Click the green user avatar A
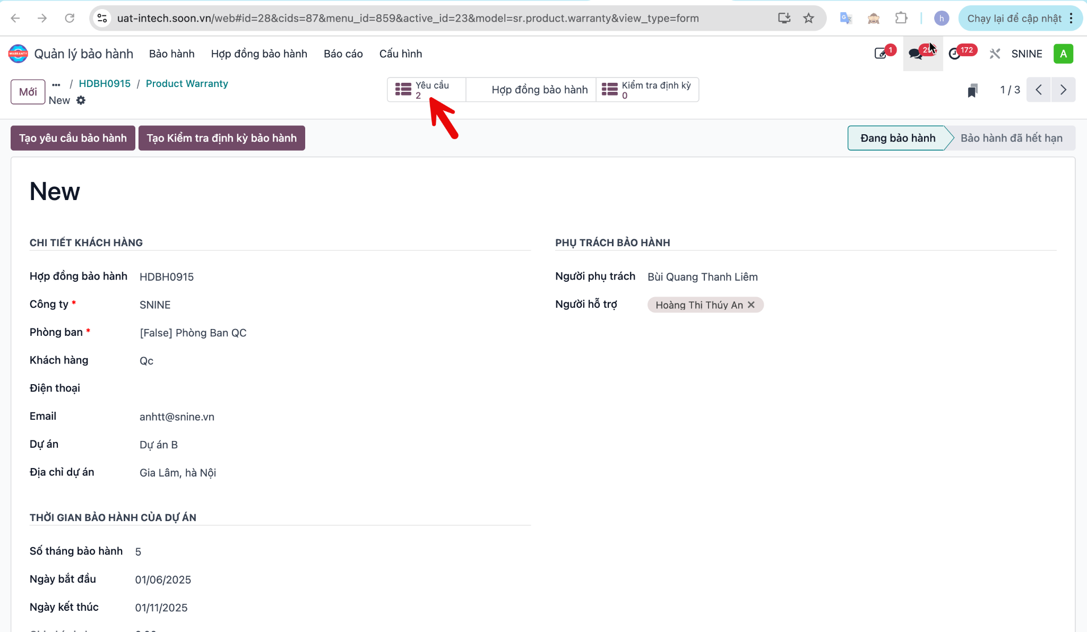 1063,54
